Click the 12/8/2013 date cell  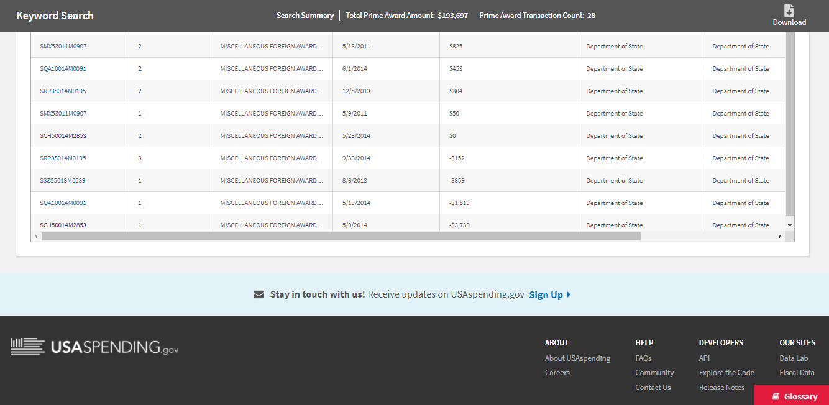click(x=386, y=91)
